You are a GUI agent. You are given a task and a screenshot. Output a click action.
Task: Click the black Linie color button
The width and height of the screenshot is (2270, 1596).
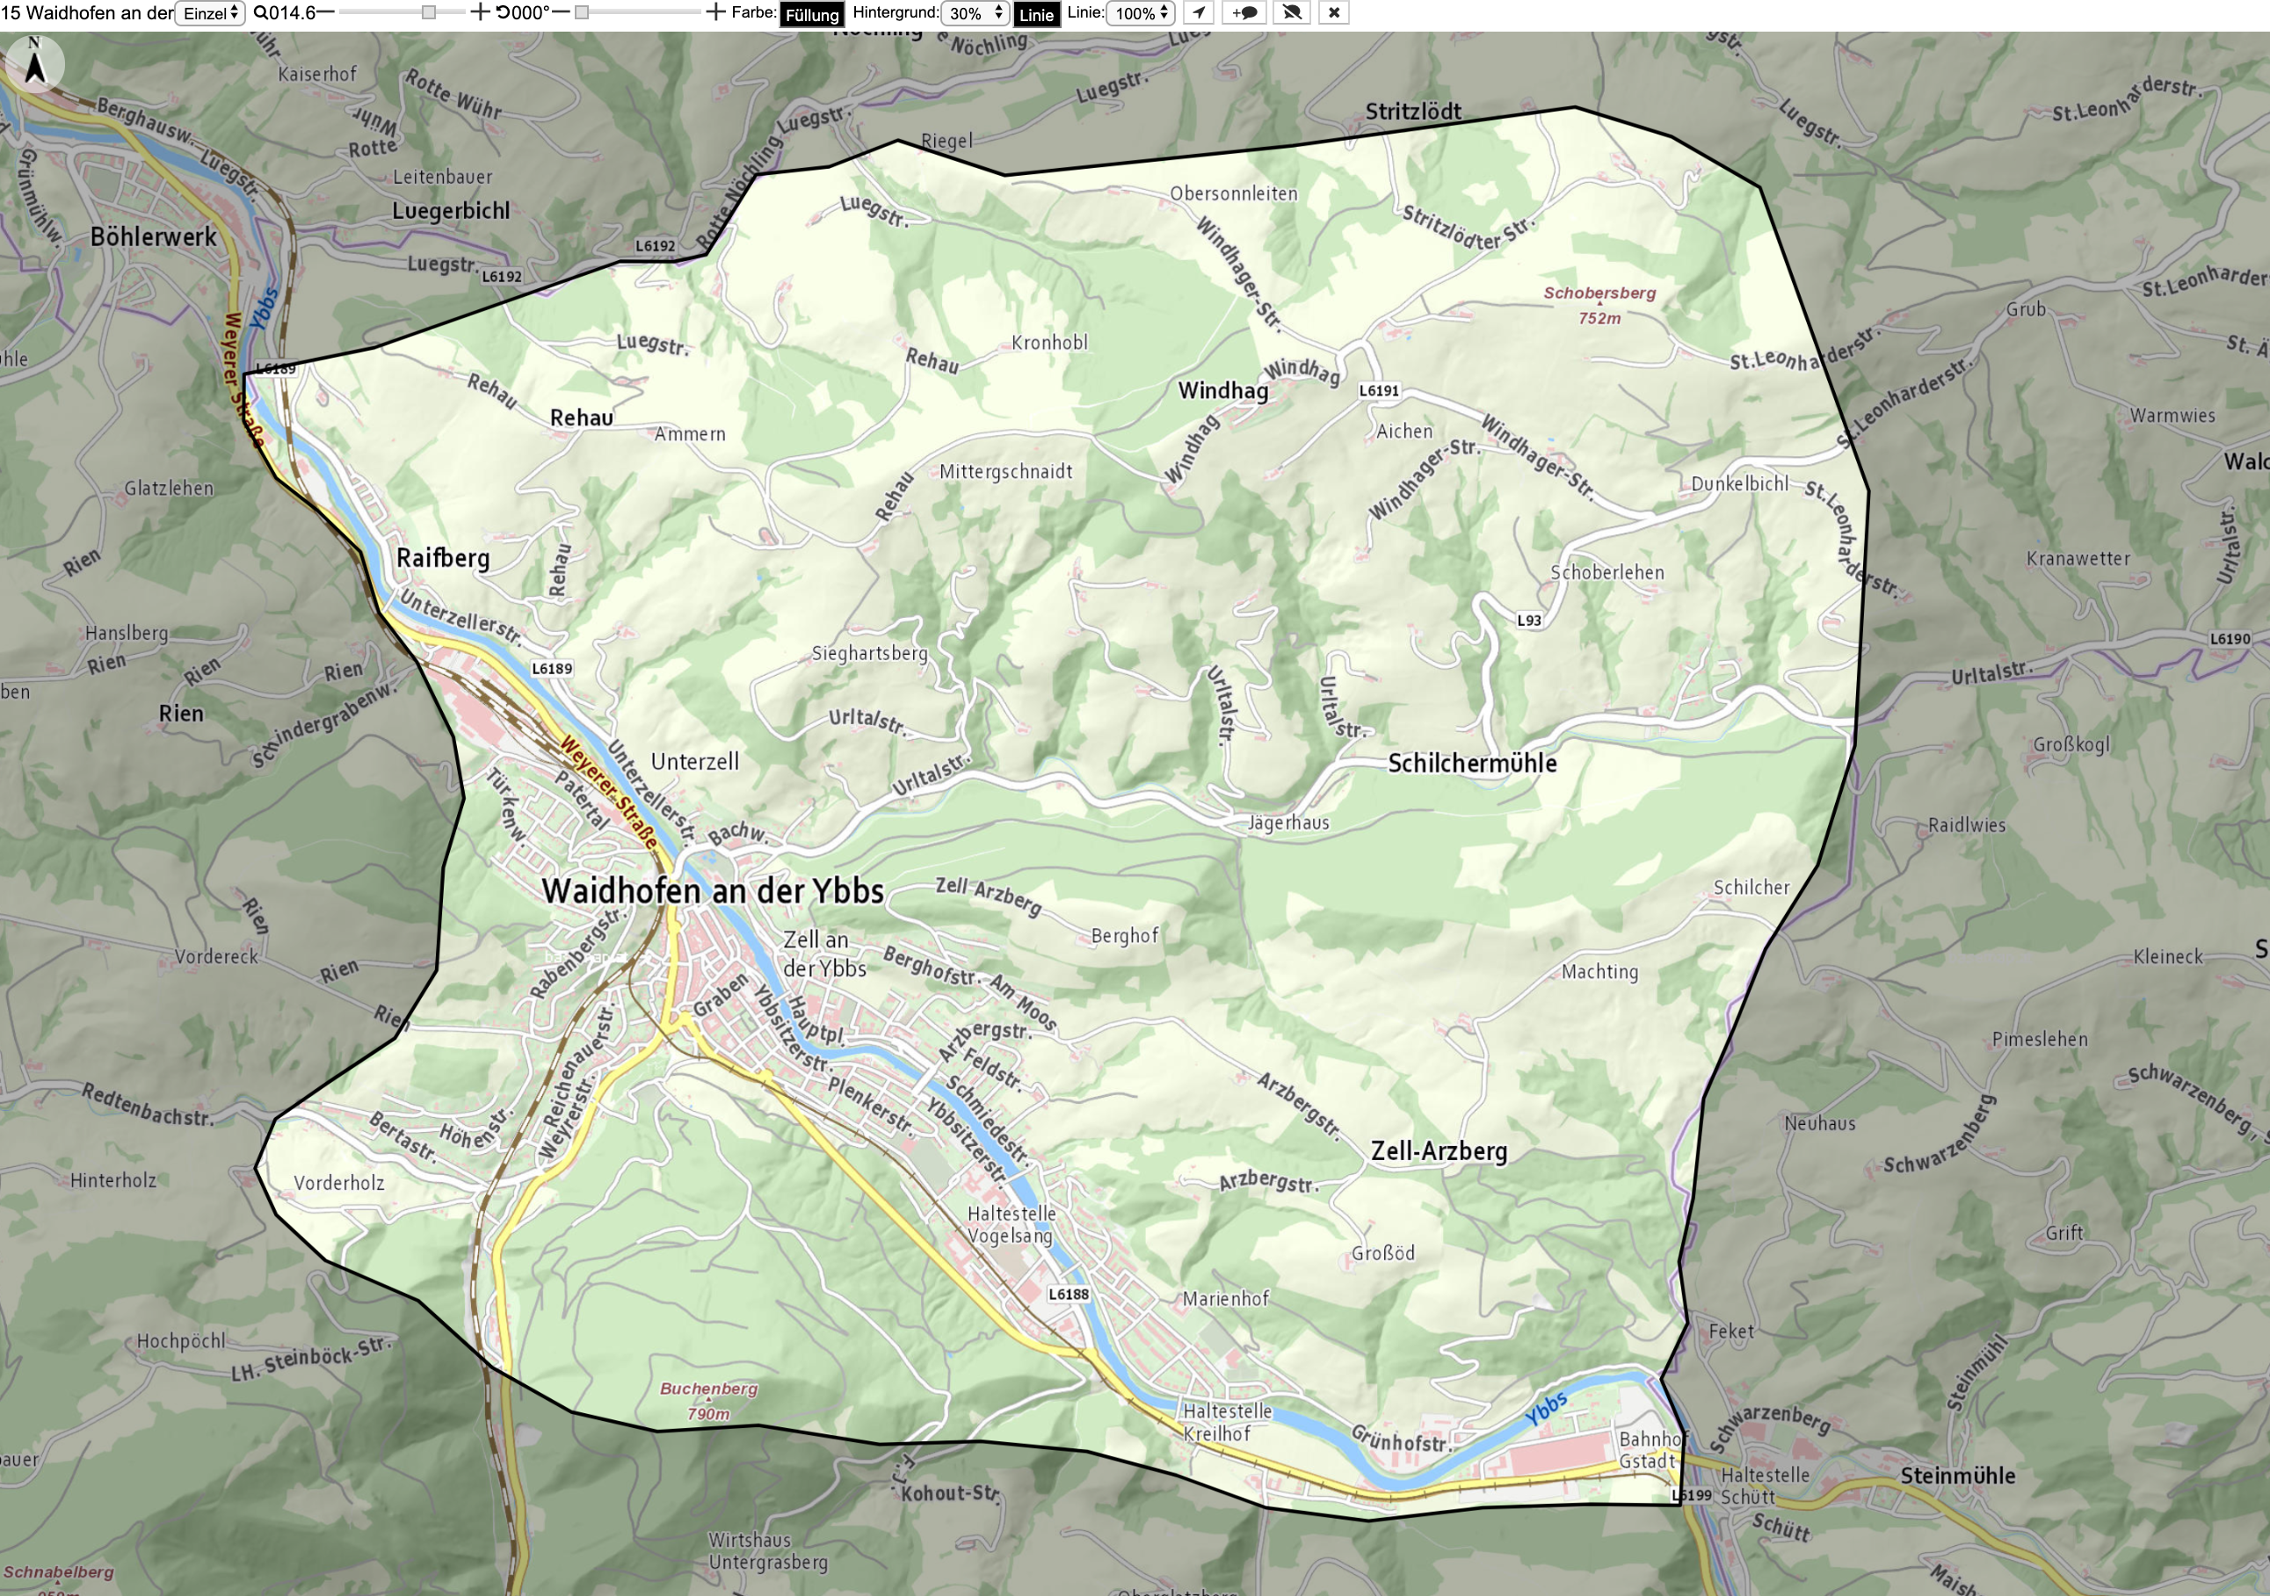1036,14
